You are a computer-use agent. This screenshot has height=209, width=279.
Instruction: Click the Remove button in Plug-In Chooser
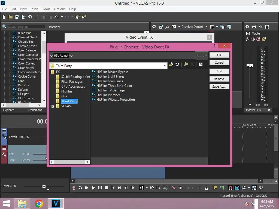point(219,79)
